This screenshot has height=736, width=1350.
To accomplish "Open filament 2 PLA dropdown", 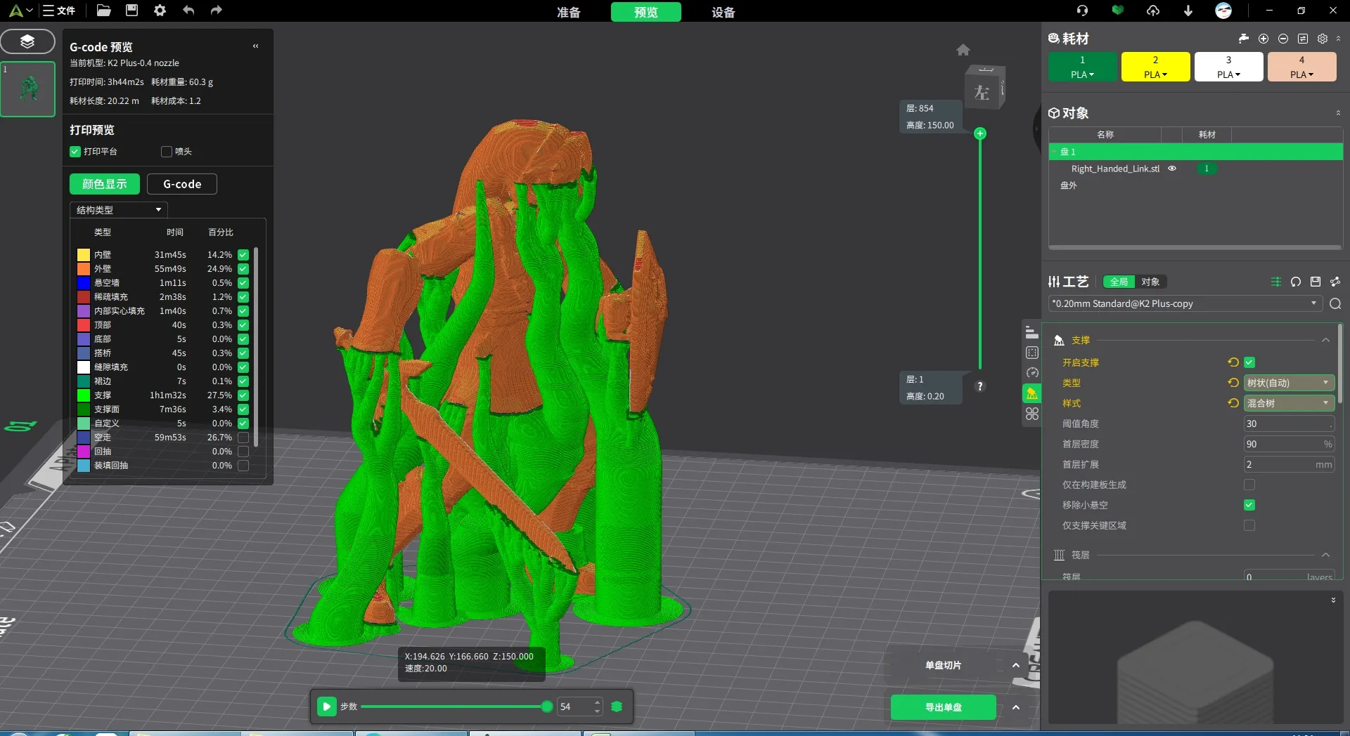I will pos(1155,74).
